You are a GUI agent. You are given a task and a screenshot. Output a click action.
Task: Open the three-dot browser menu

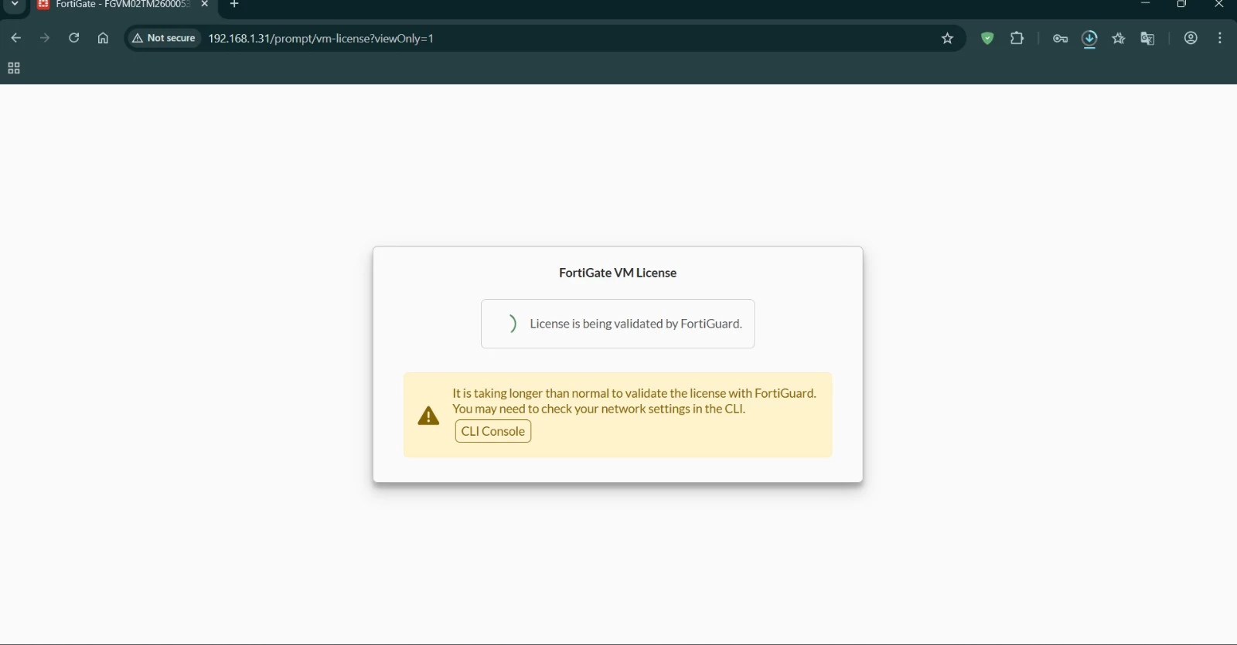(x=1220, y=38)
